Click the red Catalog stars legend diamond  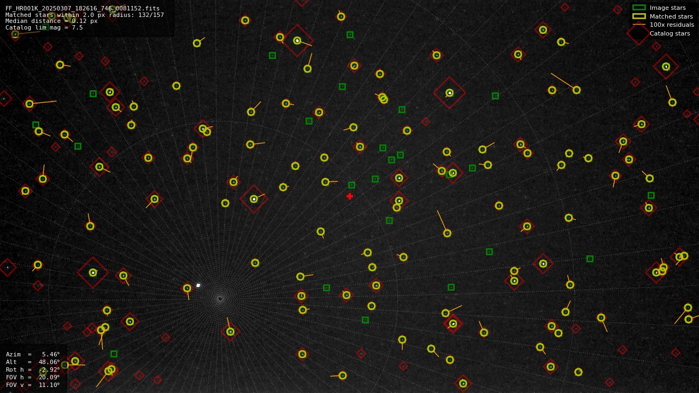[x=639, y=33]
